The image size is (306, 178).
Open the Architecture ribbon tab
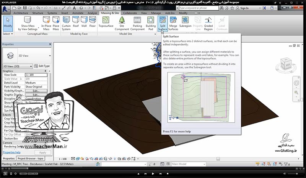click(21, 13)
